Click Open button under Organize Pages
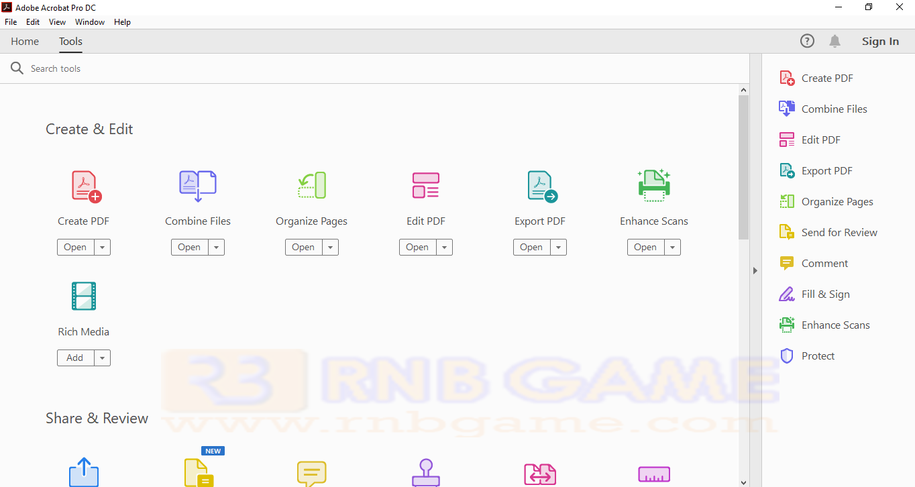The image size is (915, 487). [303, 247]
